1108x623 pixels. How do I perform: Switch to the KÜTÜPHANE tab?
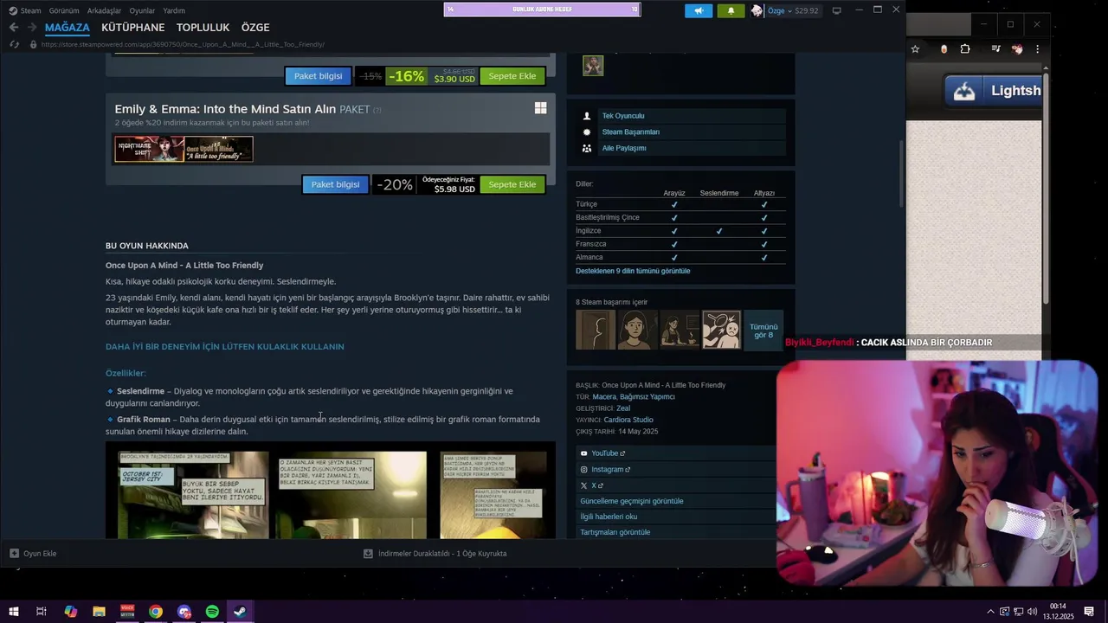pyautogui.click(x=132, y=28)
